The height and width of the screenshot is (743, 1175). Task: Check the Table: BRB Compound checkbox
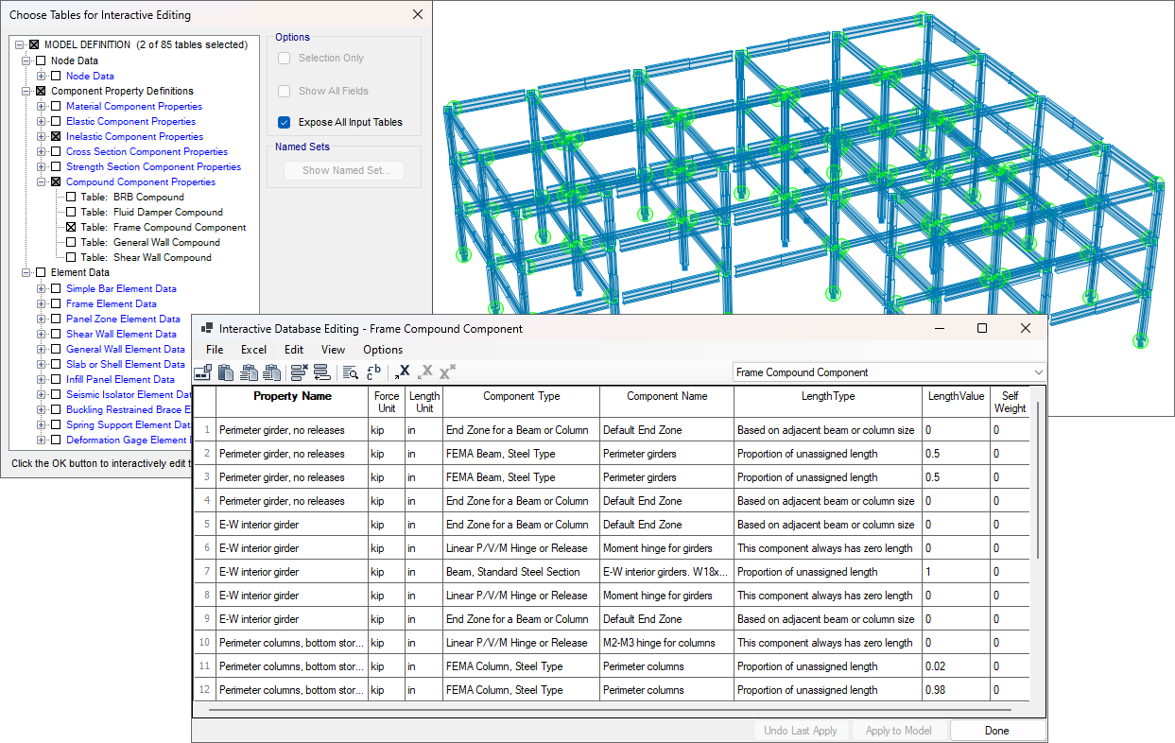coord(71,197)
